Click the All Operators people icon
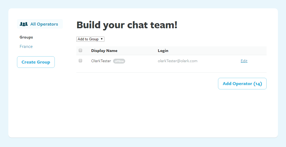Screen dimensions: 286x147 click(24, 24)
